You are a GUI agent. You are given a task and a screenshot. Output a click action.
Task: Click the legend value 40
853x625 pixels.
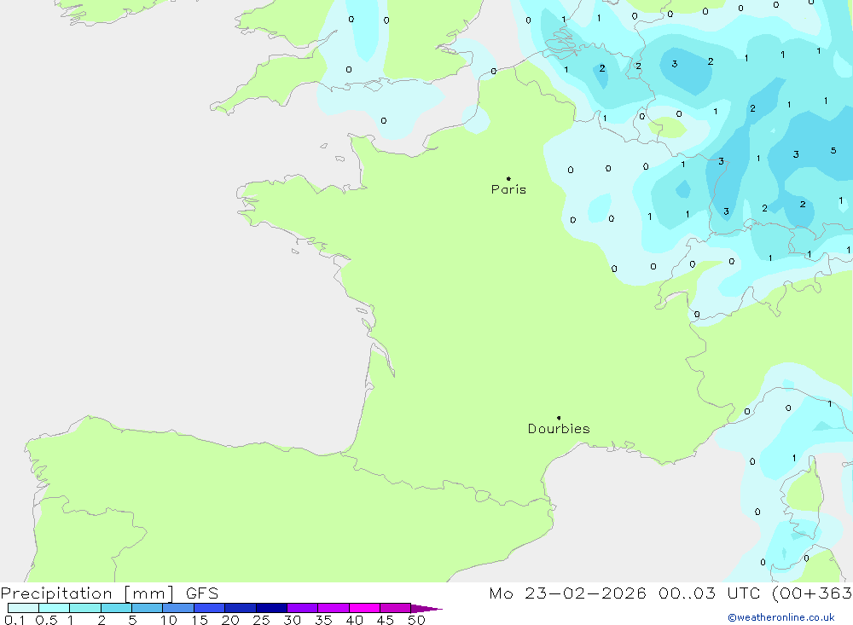pos(355,620)
